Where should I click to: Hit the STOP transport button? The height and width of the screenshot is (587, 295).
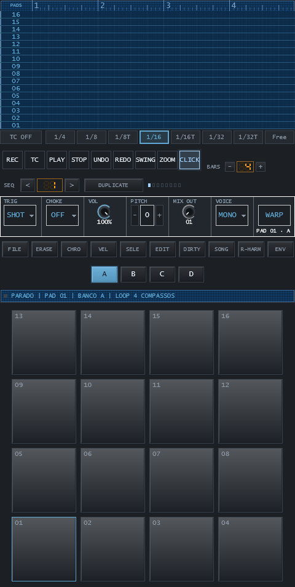pos(79,160)
